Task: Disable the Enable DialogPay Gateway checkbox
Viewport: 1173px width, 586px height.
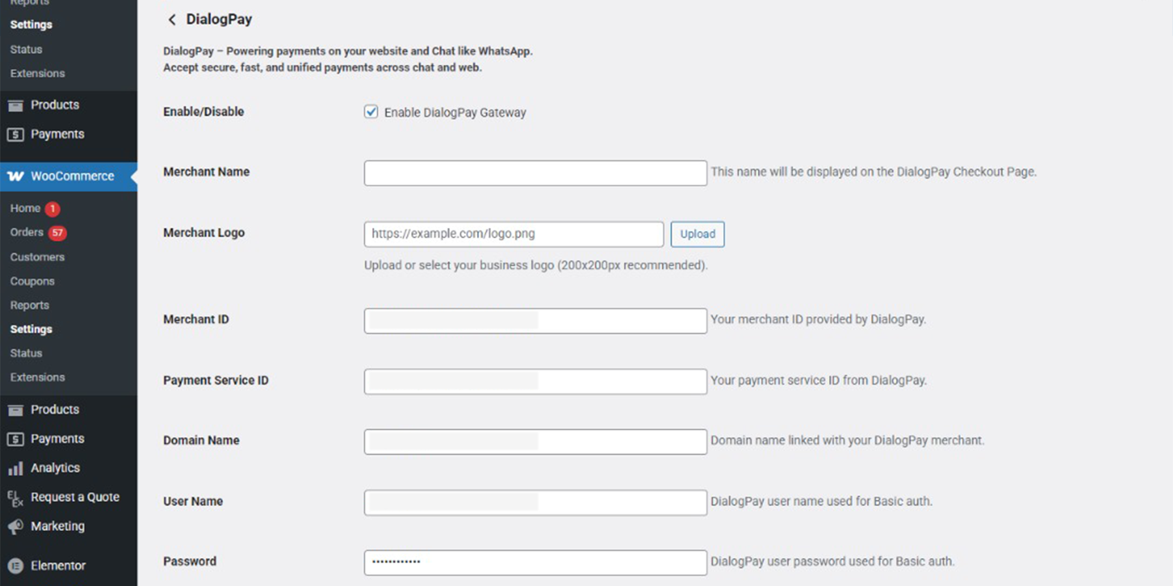Action: tap(370, 111)
